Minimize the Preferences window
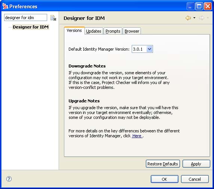The height and width of the screenshot is (189, 214). [190, 6]
